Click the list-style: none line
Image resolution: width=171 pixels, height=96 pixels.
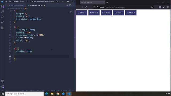tap(26, 30)
